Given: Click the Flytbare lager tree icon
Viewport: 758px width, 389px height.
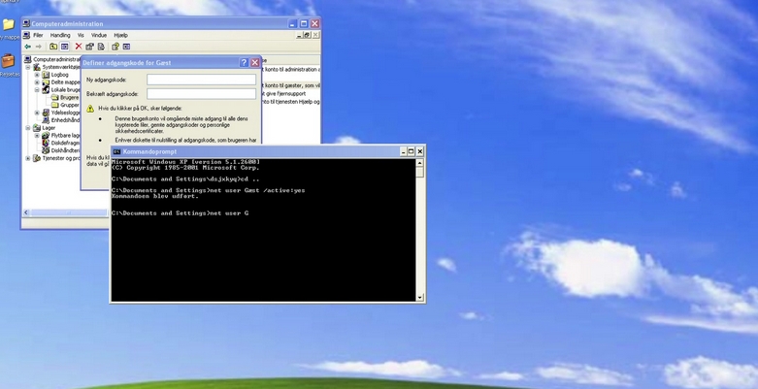Looking at the screenshot, I should pyautogui.click(x=46, y=135).
